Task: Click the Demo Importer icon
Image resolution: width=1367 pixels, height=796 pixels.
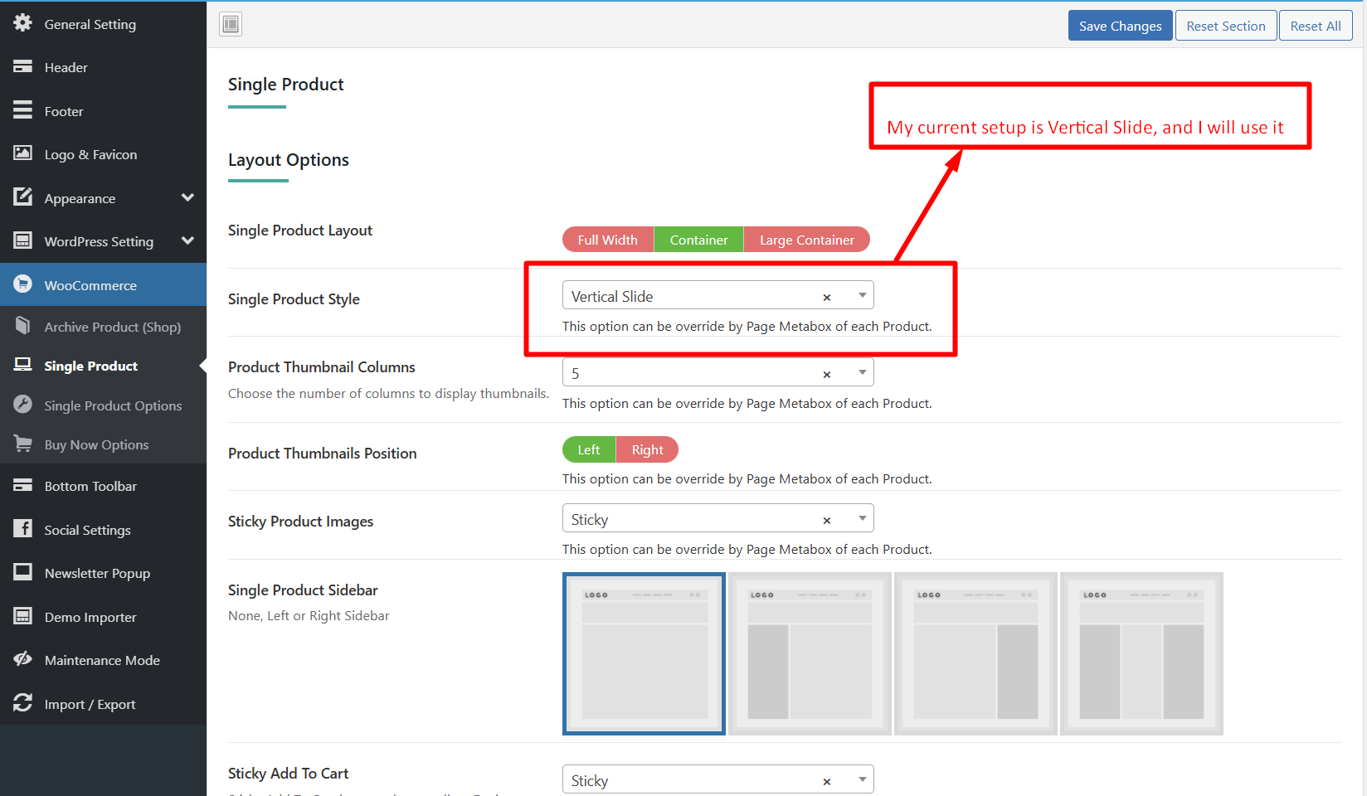Action: [x=22, y=616]
